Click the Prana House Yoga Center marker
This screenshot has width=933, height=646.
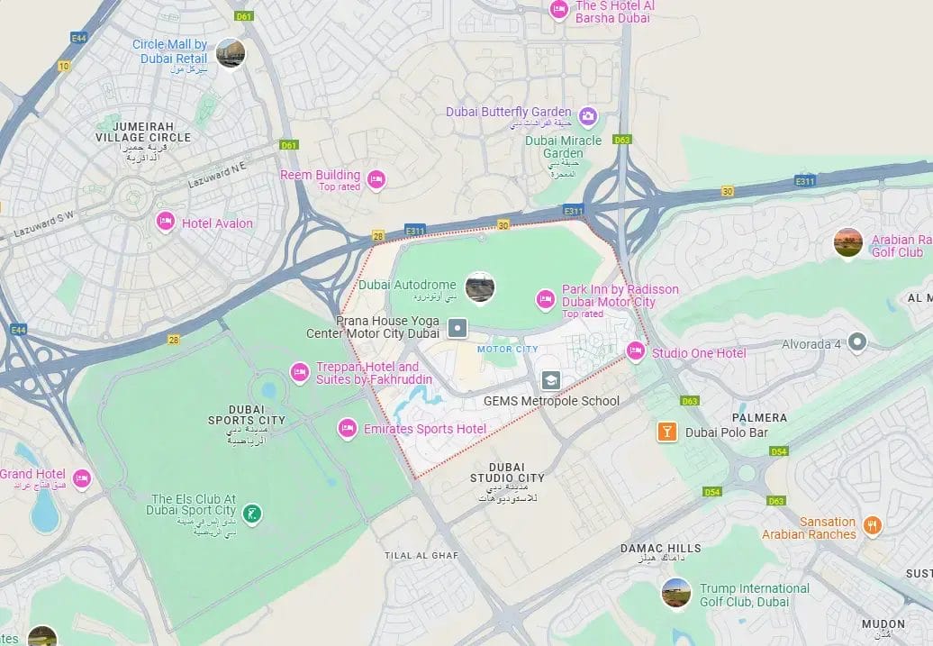(457, 327)
